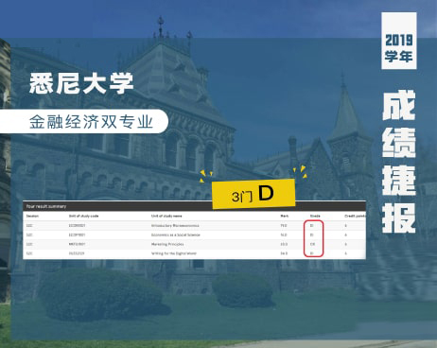Click 'Marketing Principles' row name
Image resolution: width=437 pixels, height=348 pixels.
pyautogui.click(x=167, y=244)
